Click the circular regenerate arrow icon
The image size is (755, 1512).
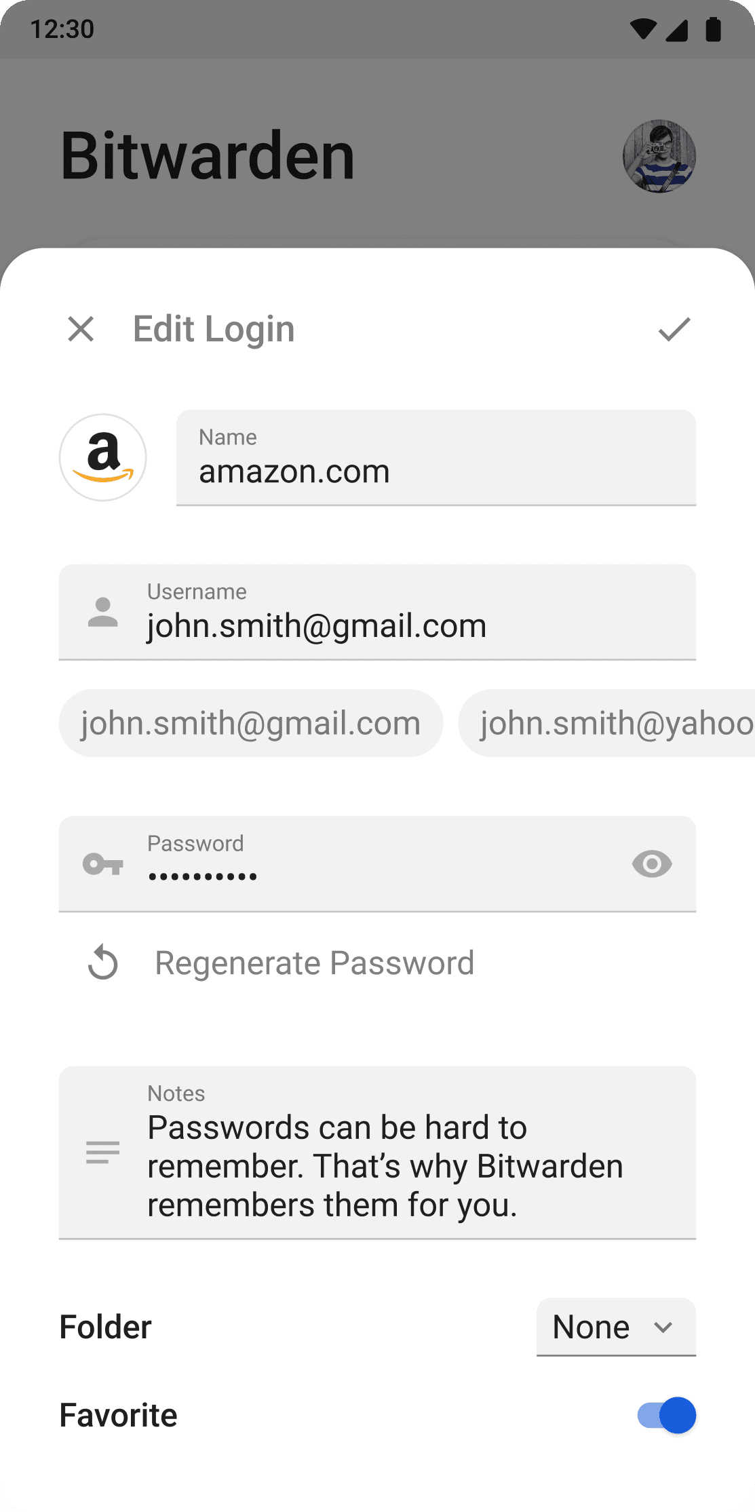pos(103,963)
